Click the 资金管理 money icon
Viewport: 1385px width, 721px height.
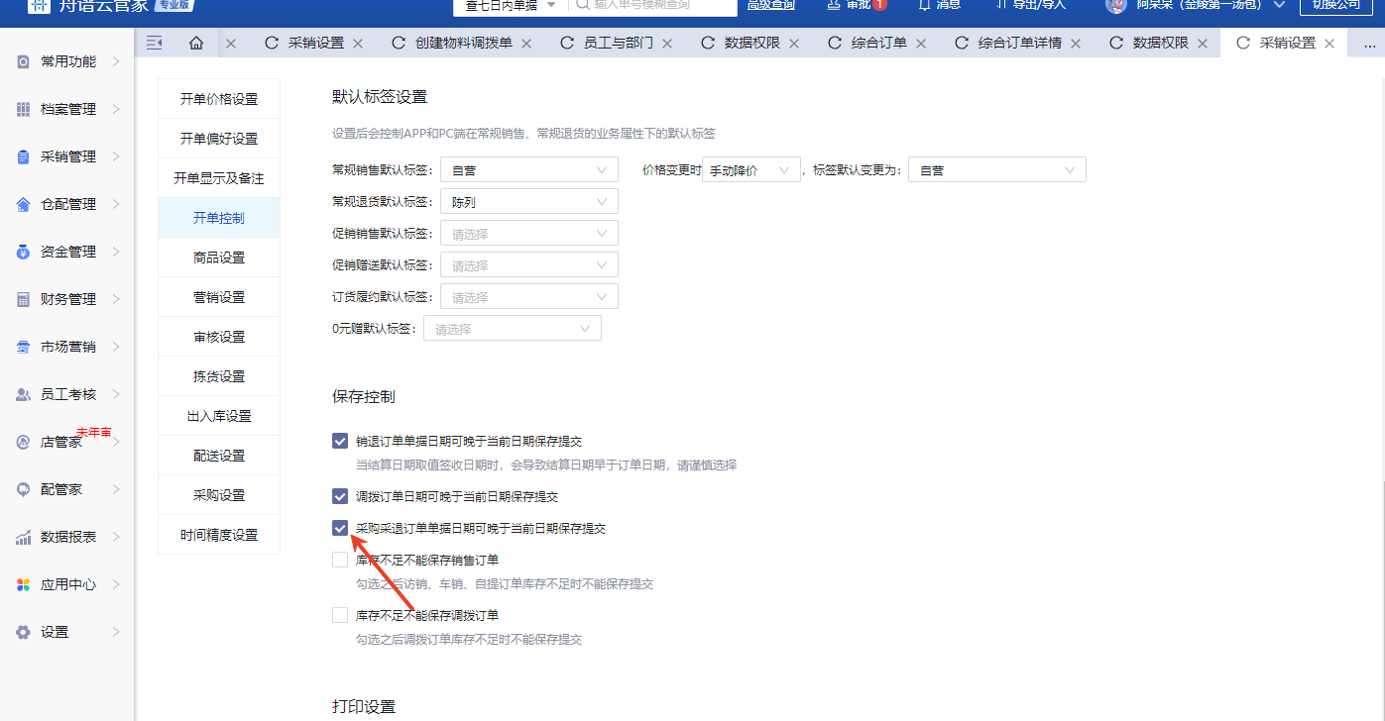click(x=24, y=252)
